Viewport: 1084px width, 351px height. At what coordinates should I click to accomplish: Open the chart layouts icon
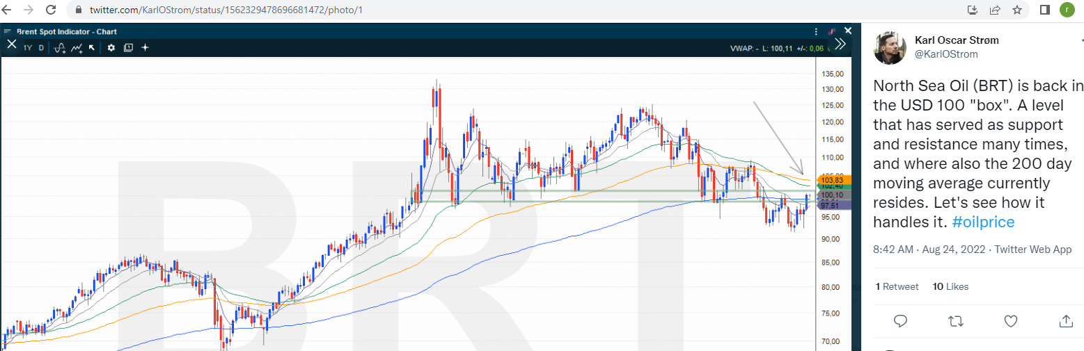tap(128, 48)
